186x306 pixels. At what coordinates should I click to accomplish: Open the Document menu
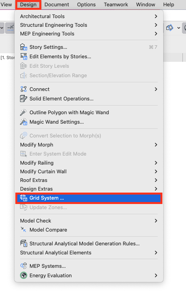click(57, 4)
